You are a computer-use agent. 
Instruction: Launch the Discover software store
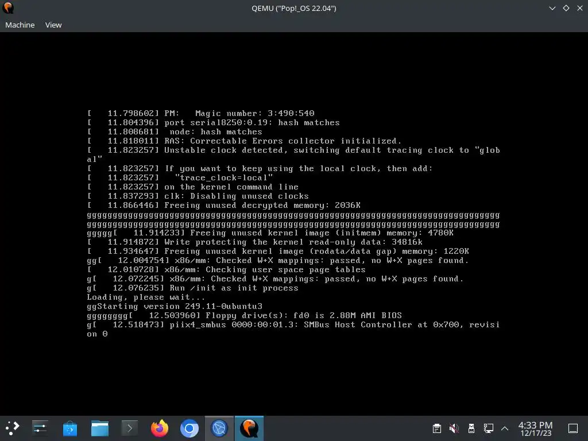69,428
